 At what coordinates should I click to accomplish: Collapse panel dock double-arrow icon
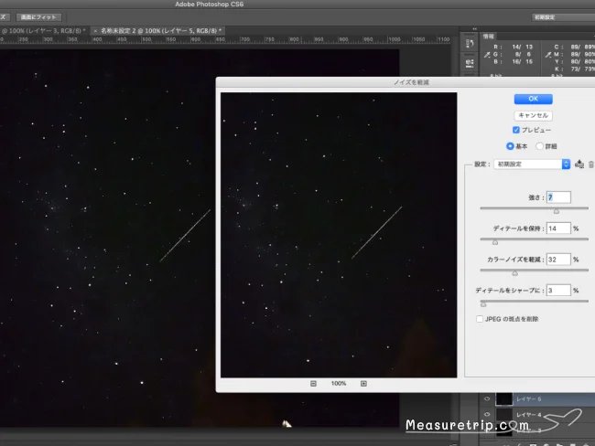474,29
